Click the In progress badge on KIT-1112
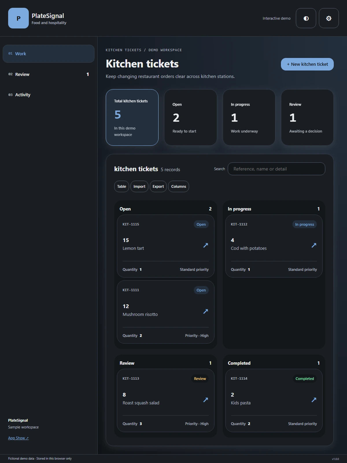Screen dimensions: 347x463 304,224
